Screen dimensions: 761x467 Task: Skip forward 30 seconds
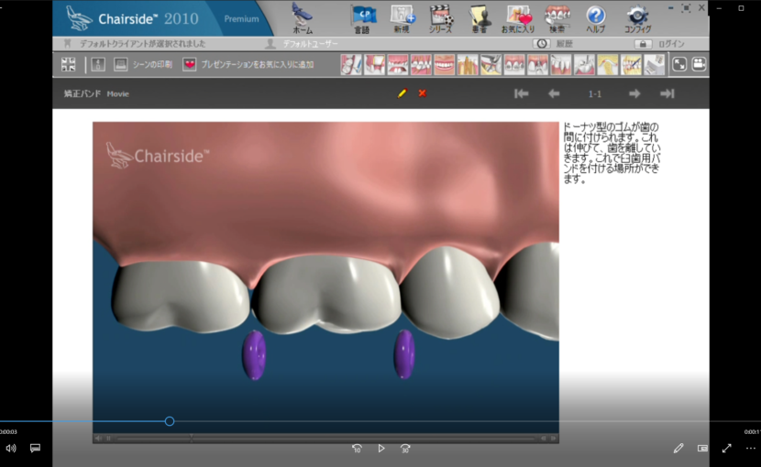coord(405,449)
